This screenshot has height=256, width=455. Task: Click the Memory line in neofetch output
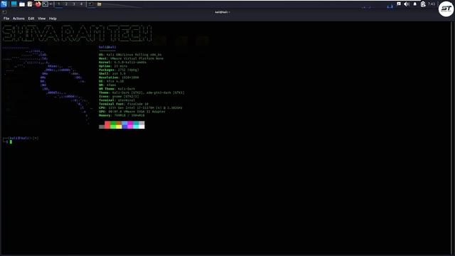pyautogui.click(x=122, y=115)
